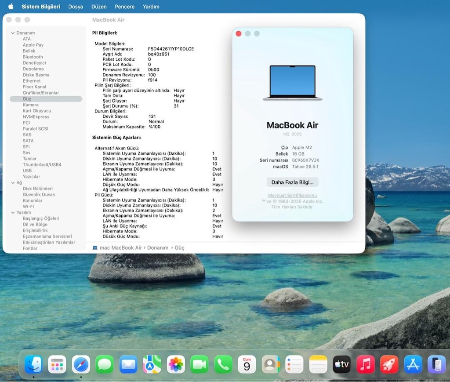Open Calendar showing Cum 9
450x382 pixels.
[x=247, y=364]
